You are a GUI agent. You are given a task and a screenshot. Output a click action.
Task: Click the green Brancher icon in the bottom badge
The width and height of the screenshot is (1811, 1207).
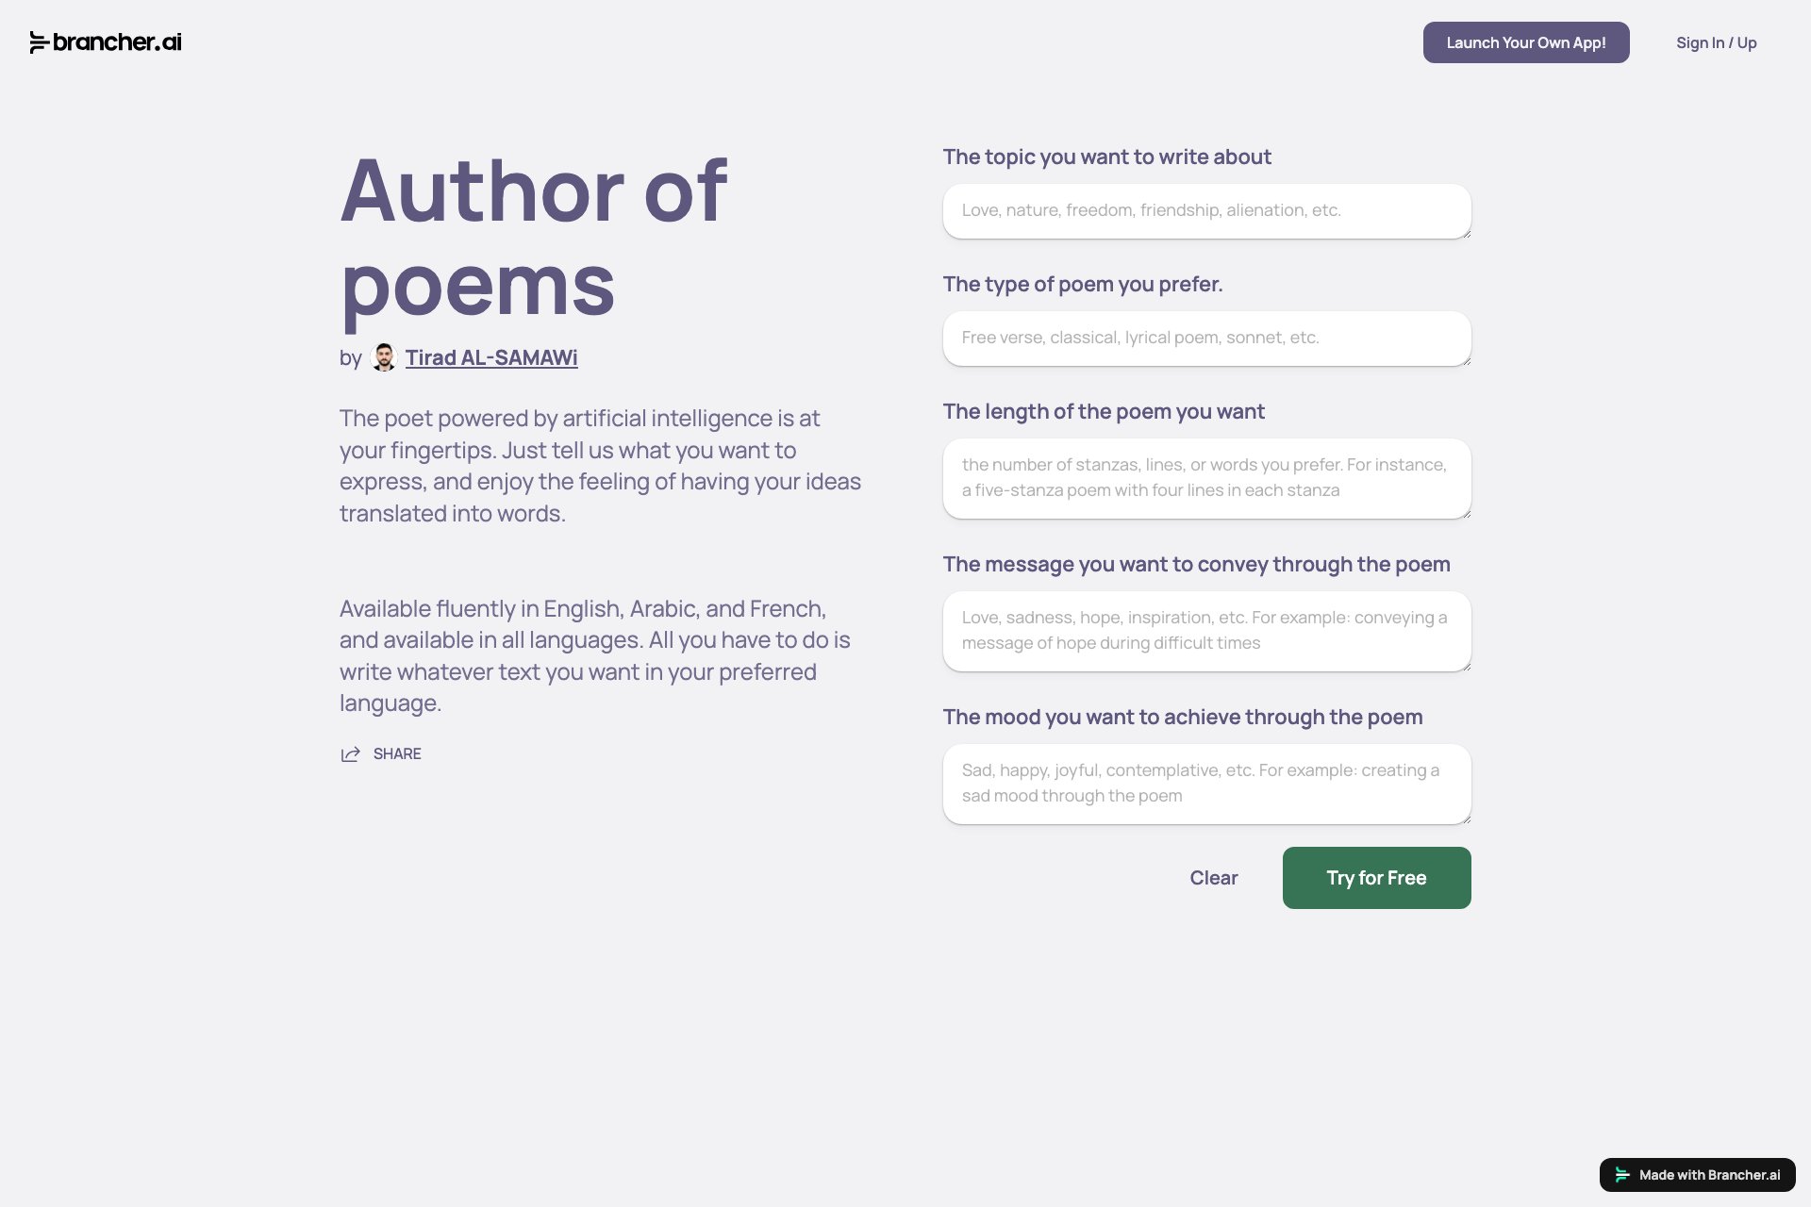pyautogui.click(x=1621, y=1175)
